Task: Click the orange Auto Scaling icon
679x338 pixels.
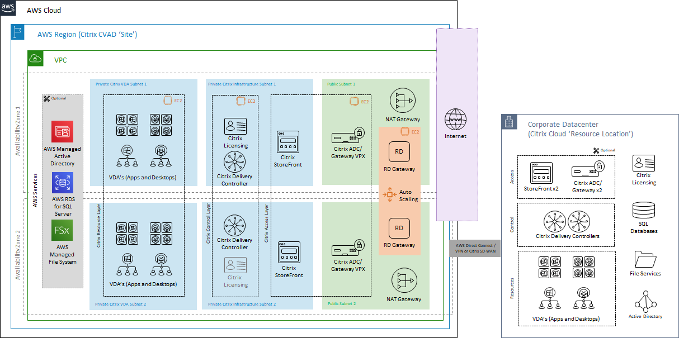Action: pos(389,195)
